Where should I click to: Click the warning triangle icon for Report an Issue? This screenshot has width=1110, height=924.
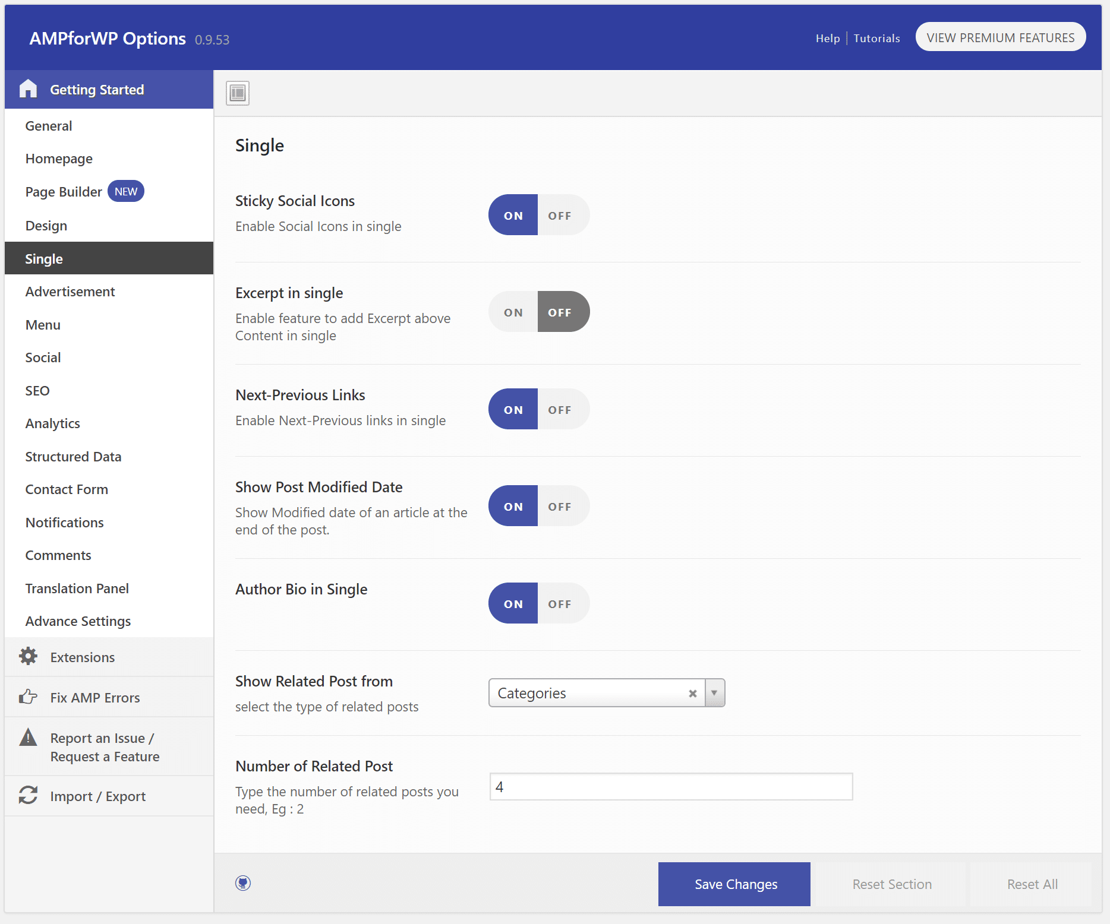tap(28, 738)
